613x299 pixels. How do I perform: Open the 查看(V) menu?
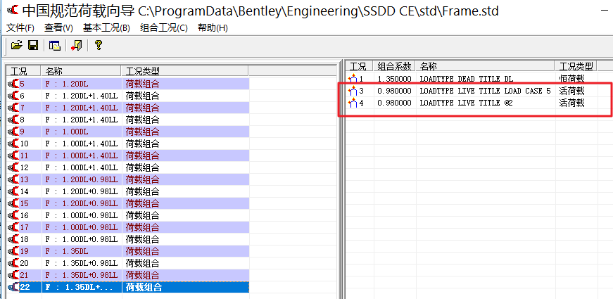(x=58, y=27)
